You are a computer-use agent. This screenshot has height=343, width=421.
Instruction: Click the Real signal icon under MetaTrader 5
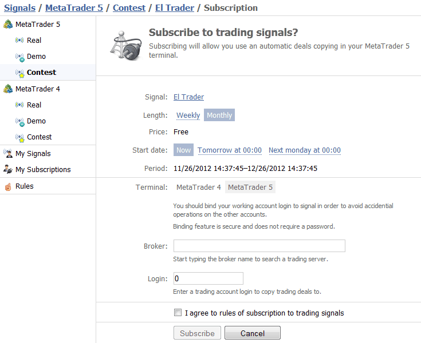(19, 41)
